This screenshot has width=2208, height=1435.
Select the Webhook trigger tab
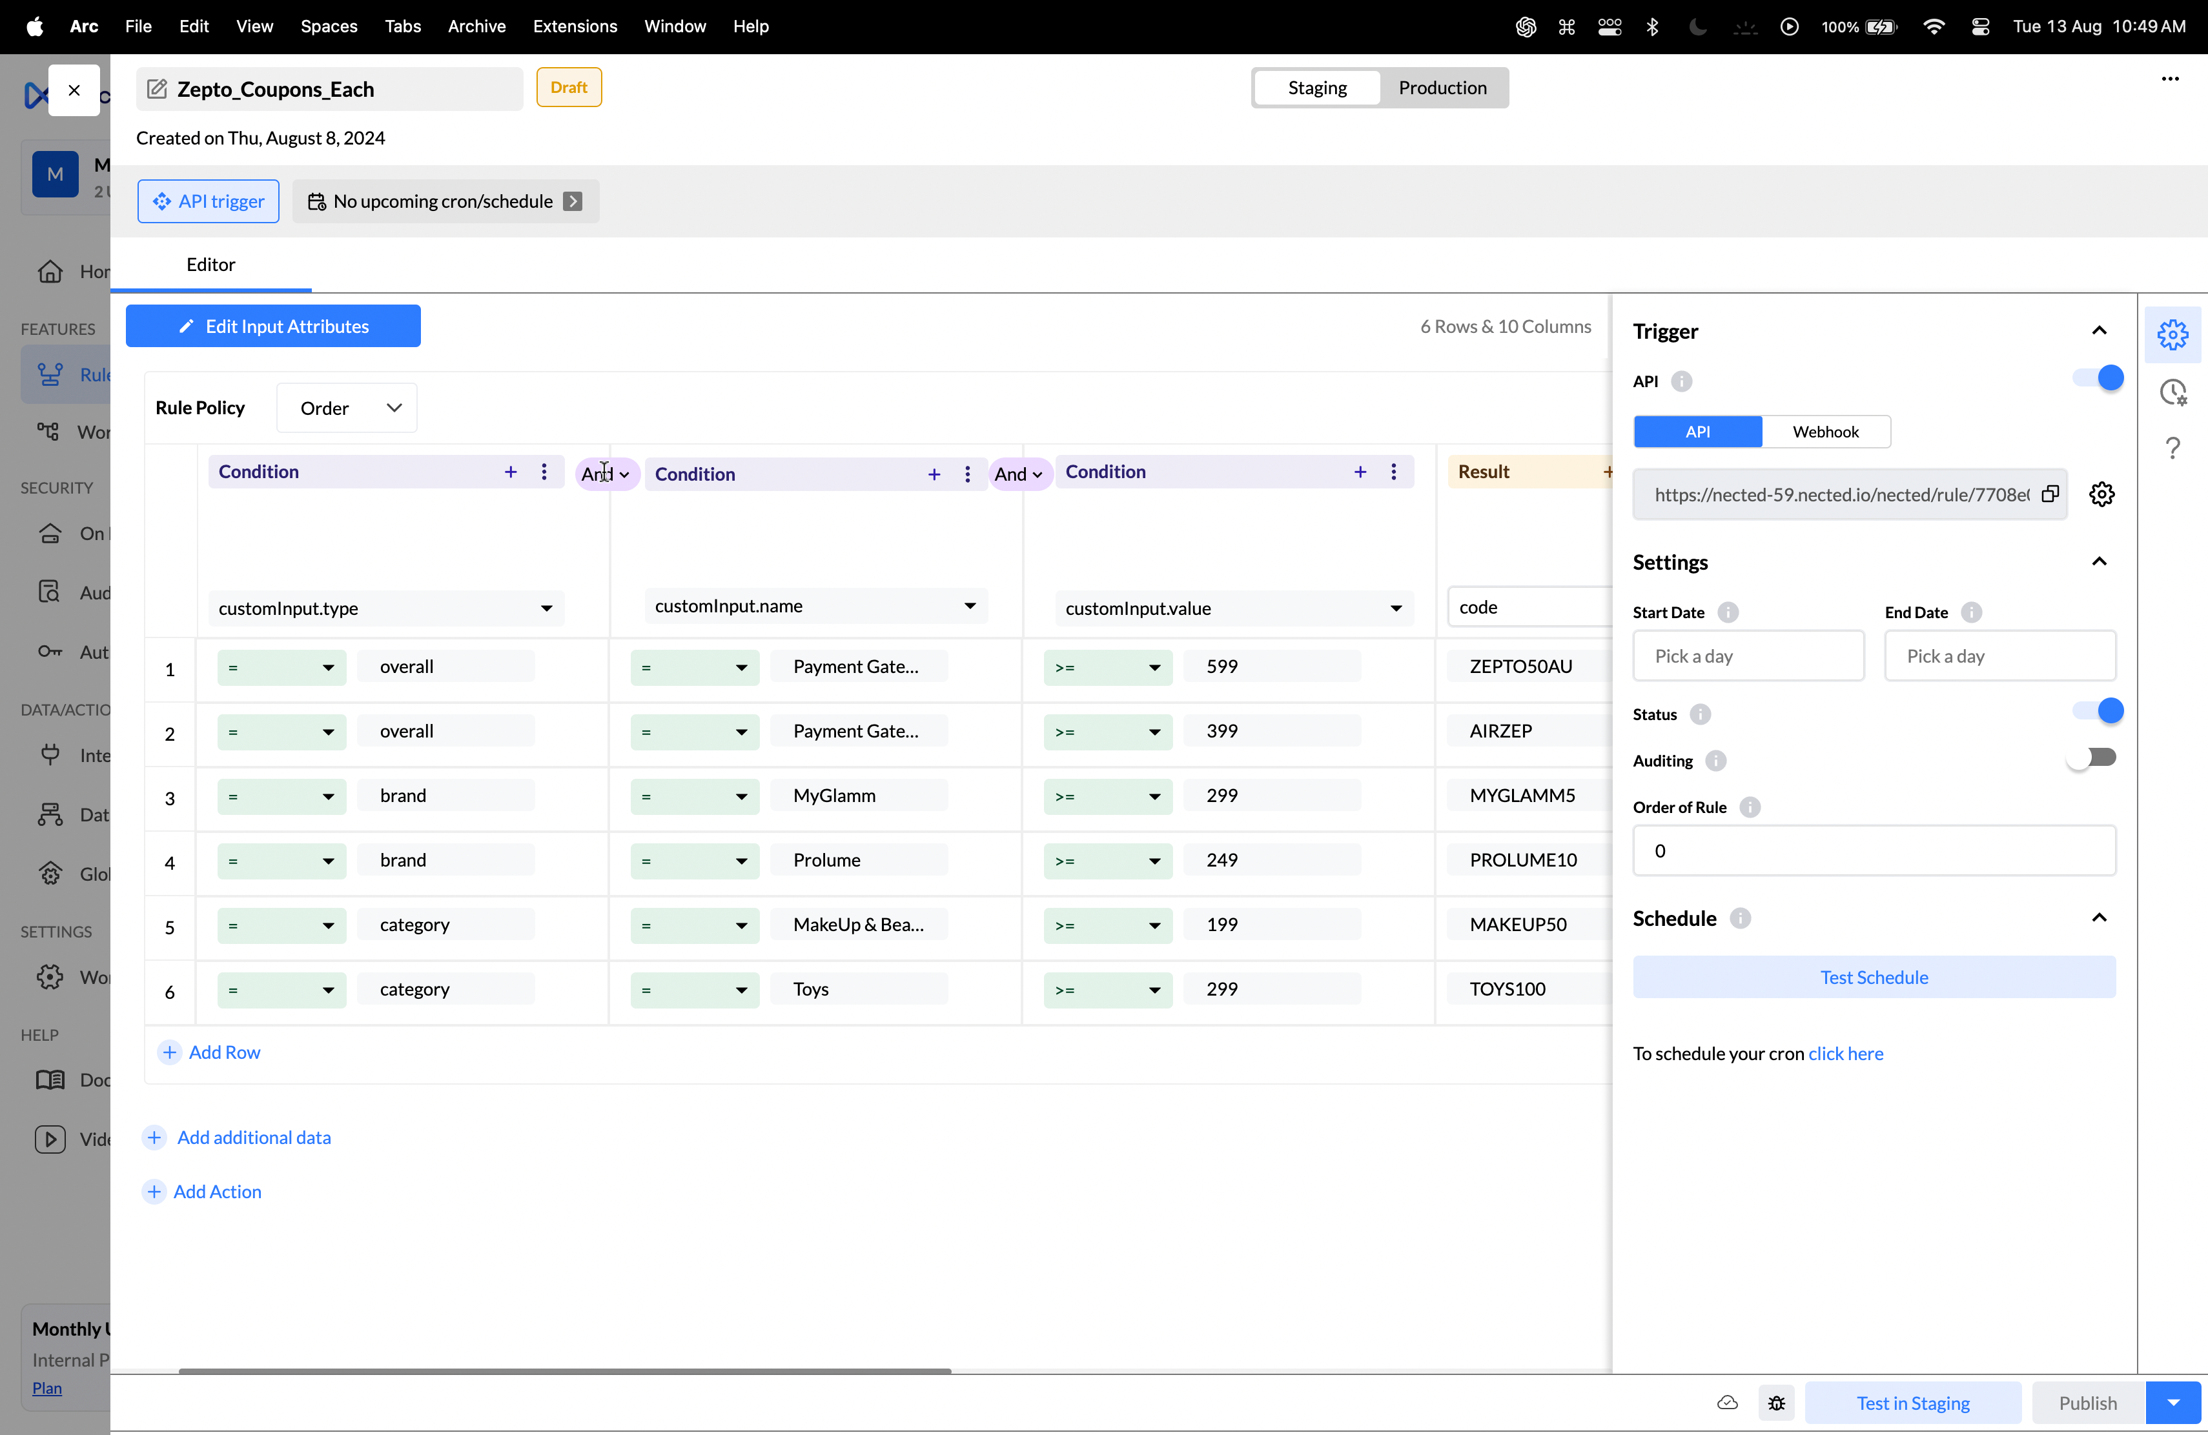coord(1825,432)
